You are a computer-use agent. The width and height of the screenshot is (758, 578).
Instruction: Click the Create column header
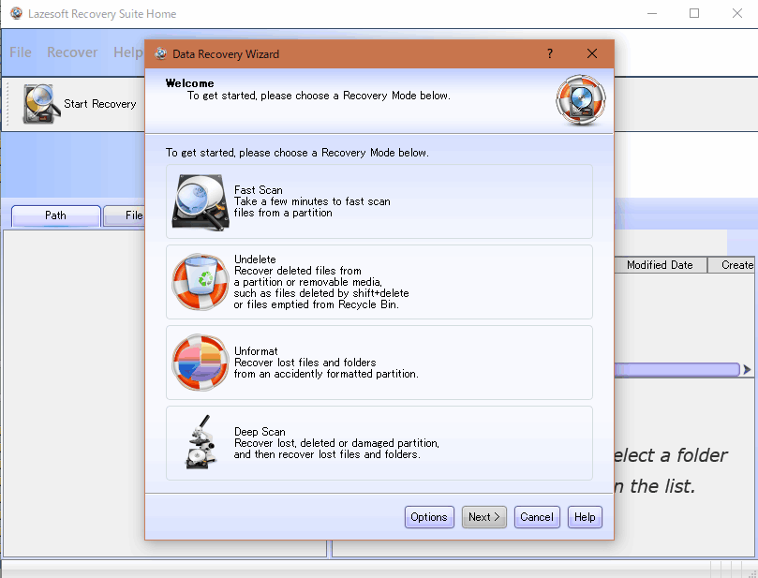pyautogui.click(x=733, y=265)
